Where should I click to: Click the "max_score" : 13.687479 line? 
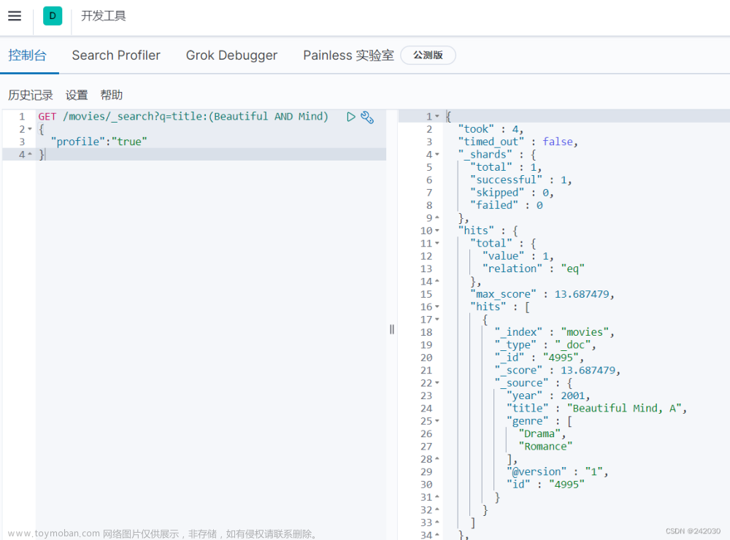pos(542,294)
